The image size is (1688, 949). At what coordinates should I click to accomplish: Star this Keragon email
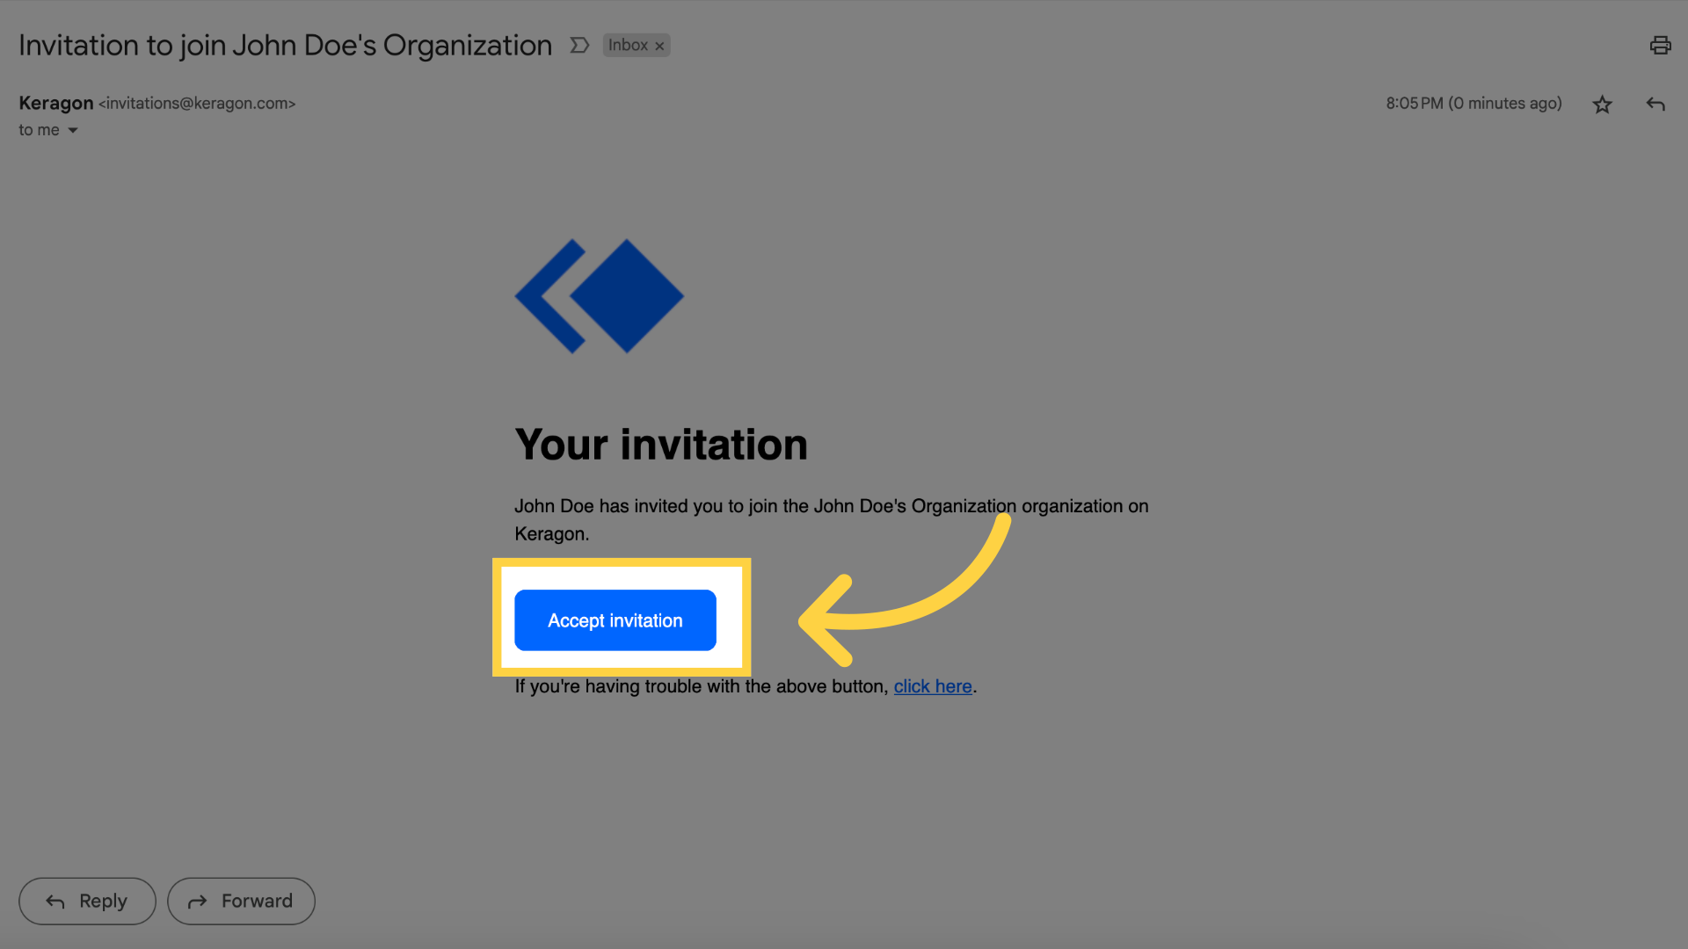1602,105
